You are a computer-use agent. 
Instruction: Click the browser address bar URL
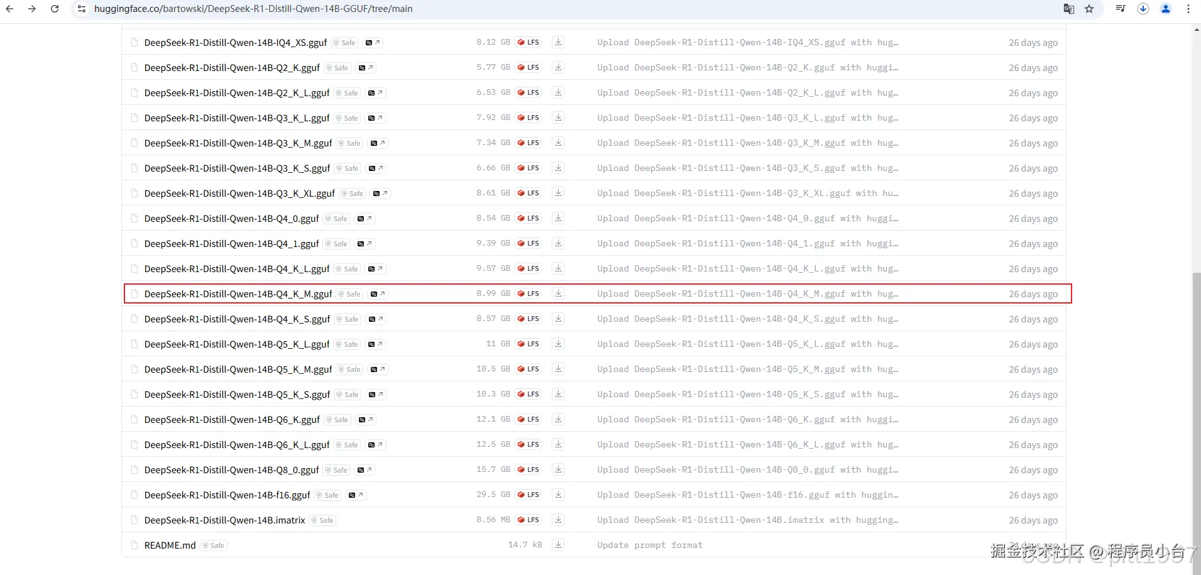point(253,9)
